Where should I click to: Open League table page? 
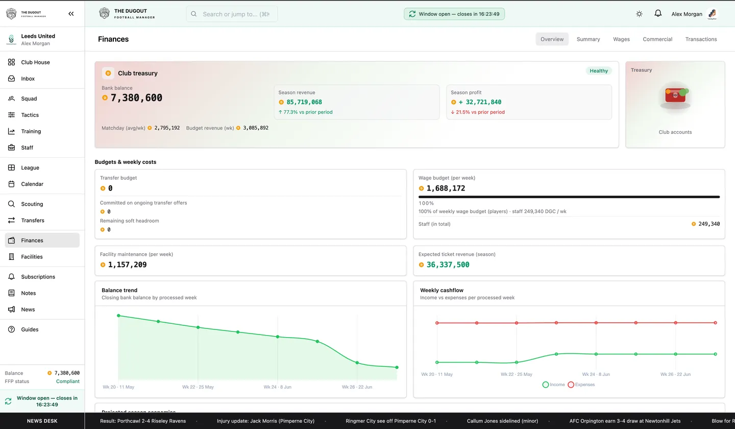[x=42, y=168]
